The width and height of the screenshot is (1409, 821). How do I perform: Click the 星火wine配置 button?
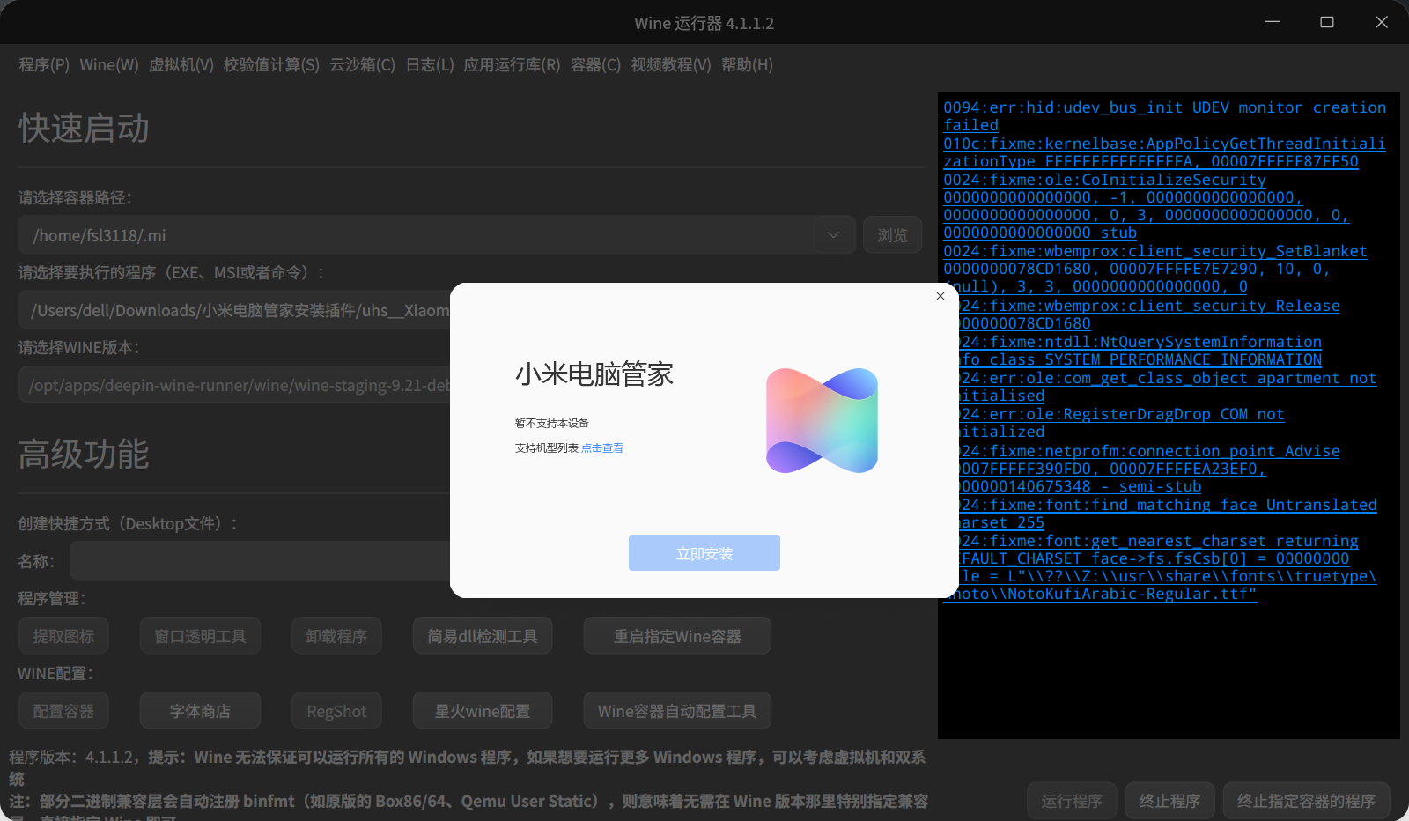[483, 711]
